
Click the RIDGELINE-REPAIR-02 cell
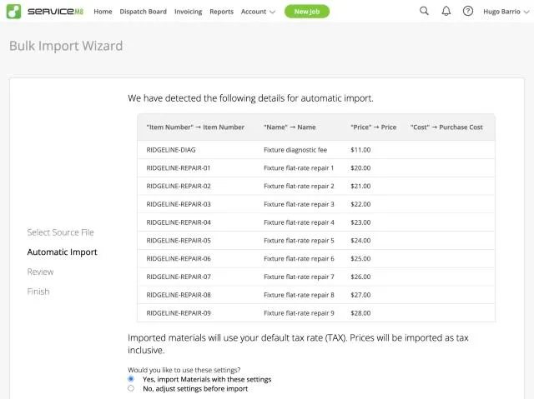click(179, 187)
